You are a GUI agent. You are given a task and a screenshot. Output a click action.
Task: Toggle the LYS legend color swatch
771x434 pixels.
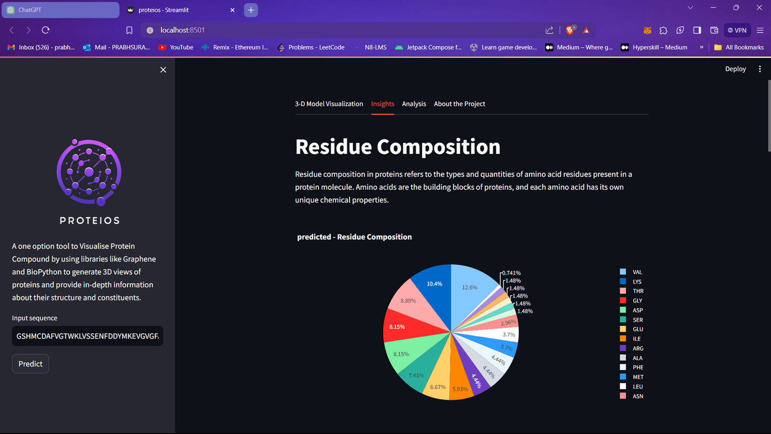pos(623,281)
